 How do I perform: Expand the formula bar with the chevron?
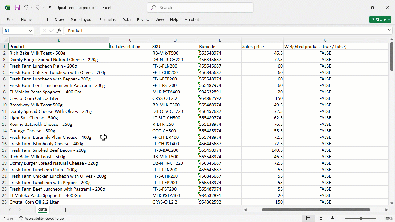click(389, 30)
